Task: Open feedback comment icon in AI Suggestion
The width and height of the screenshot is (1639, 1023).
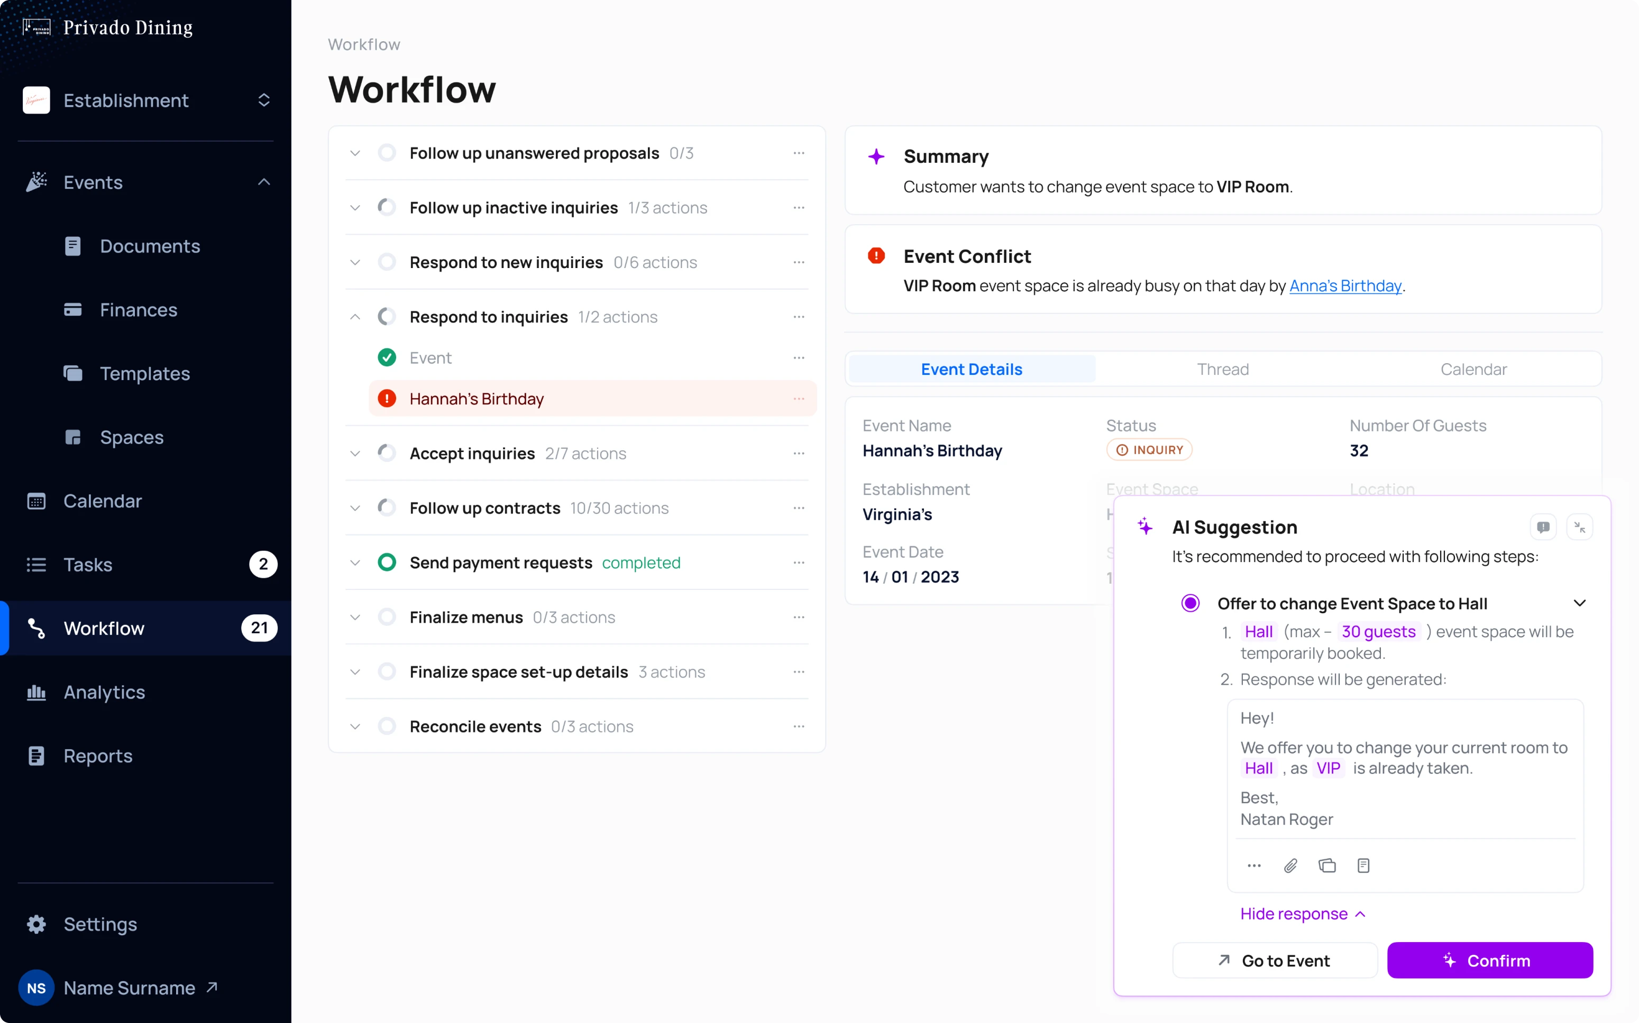Action: tap(1543, 527)
